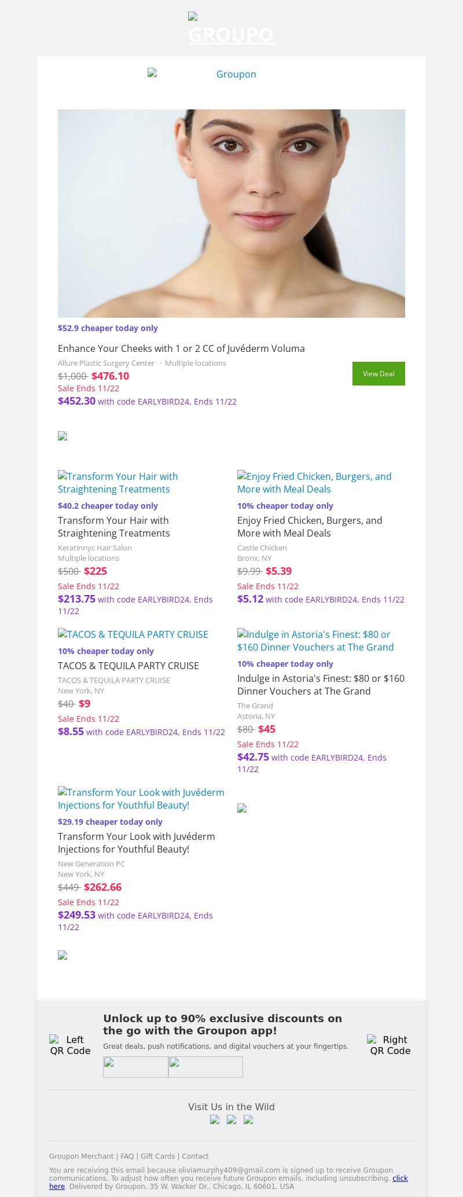Click the Right QR Code image
The height and width of the screenshot is (1197, 463).
click(x=389, y=1045)
